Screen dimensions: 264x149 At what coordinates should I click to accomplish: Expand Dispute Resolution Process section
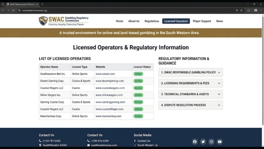click(191, 105)
